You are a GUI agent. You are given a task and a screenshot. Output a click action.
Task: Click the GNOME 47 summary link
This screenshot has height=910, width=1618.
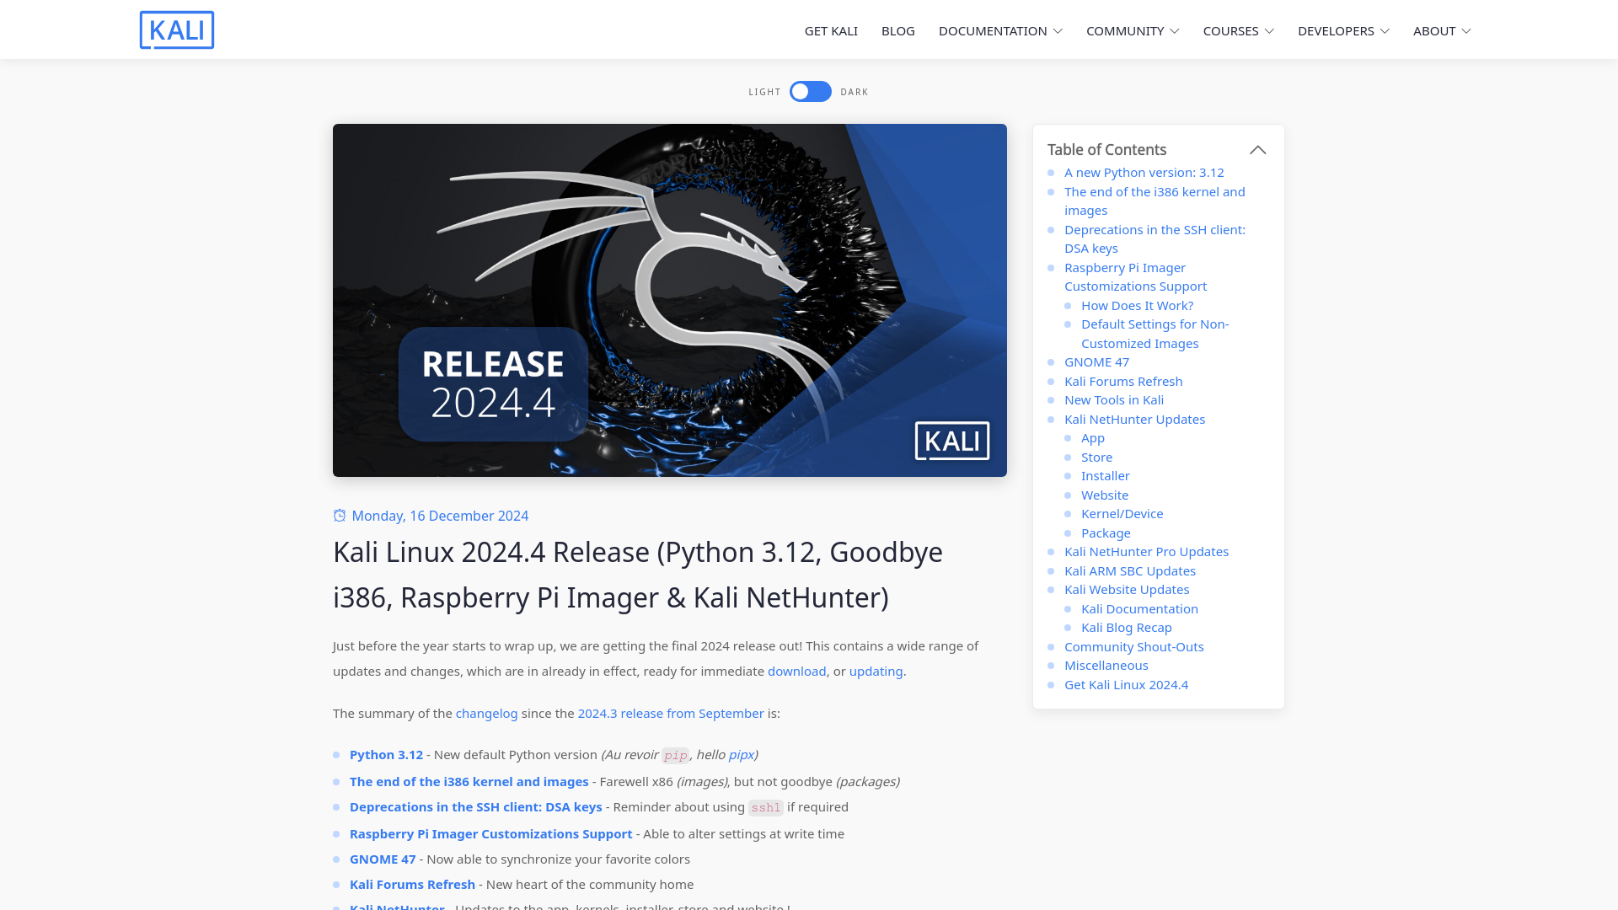point(383,859)
